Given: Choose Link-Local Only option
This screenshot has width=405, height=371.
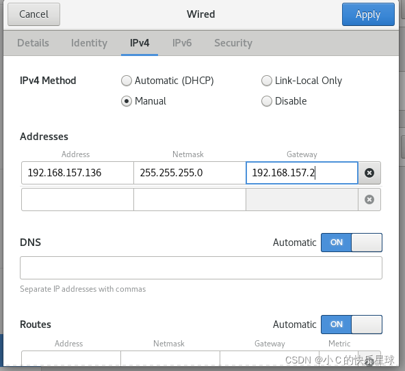Looking at the screenshot, I should point(267,81).
